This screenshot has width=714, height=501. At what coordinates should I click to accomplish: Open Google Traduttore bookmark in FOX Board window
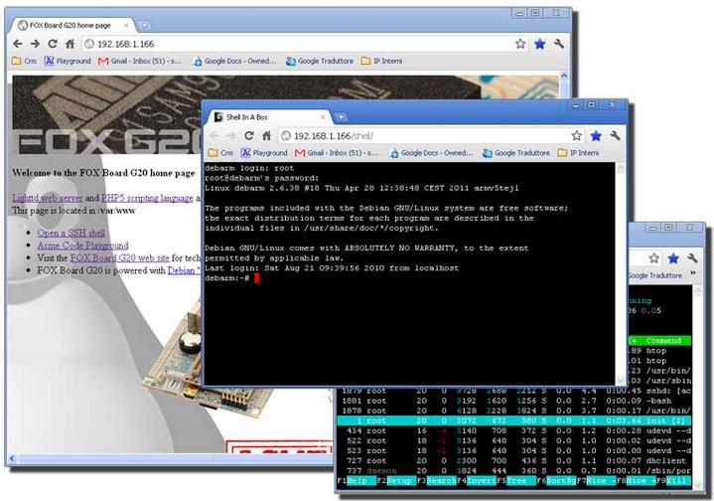320,61
